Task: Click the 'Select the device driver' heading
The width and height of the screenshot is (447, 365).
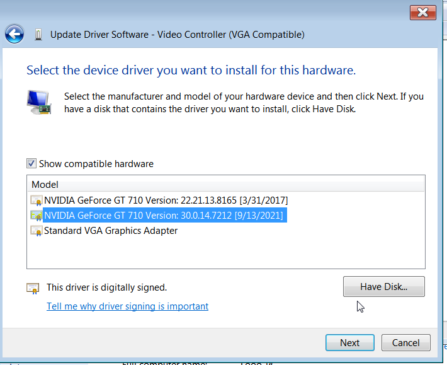Action: (191, 70)
